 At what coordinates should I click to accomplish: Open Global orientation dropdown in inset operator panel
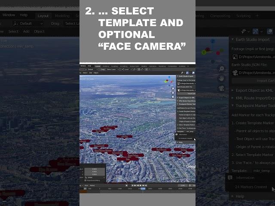tap(95, 177)
